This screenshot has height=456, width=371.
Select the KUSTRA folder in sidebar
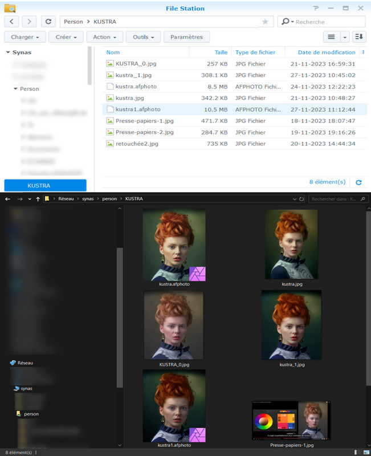point(46,185)
